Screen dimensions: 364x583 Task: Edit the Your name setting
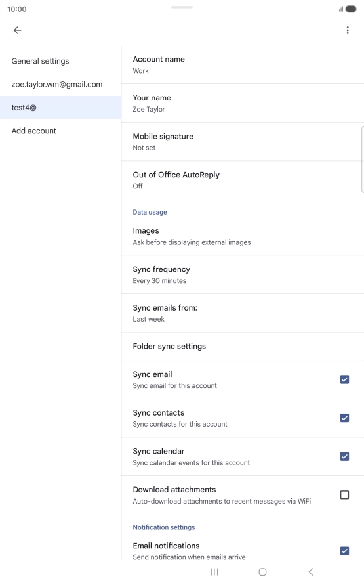tap(243, 103)
